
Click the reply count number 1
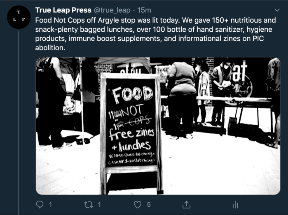50,204
